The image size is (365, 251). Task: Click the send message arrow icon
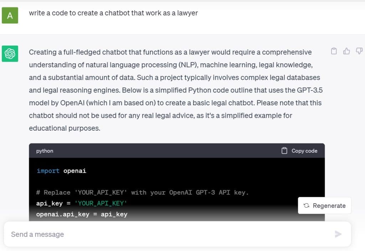coord(338,234)
